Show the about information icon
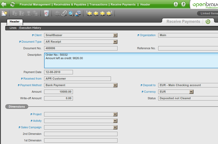The image size is (218, 144). tap(176, 4)
